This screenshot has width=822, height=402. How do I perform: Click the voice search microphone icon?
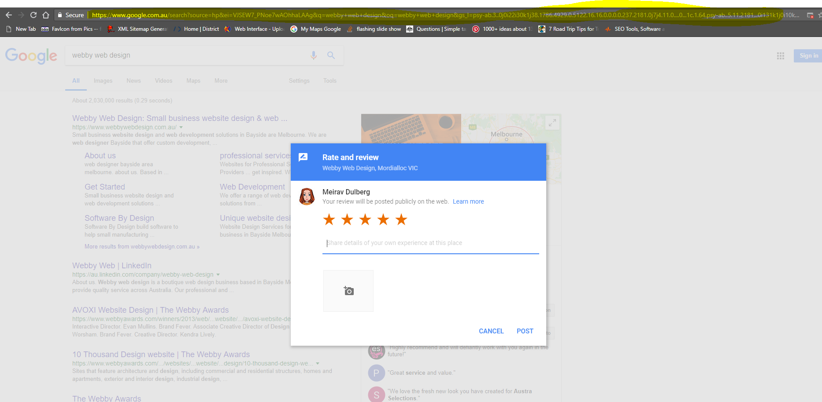[x=314, y=55]
